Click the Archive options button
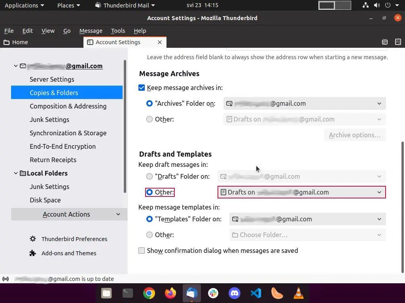This screenshot has height=303, width=405. (354, 135)
